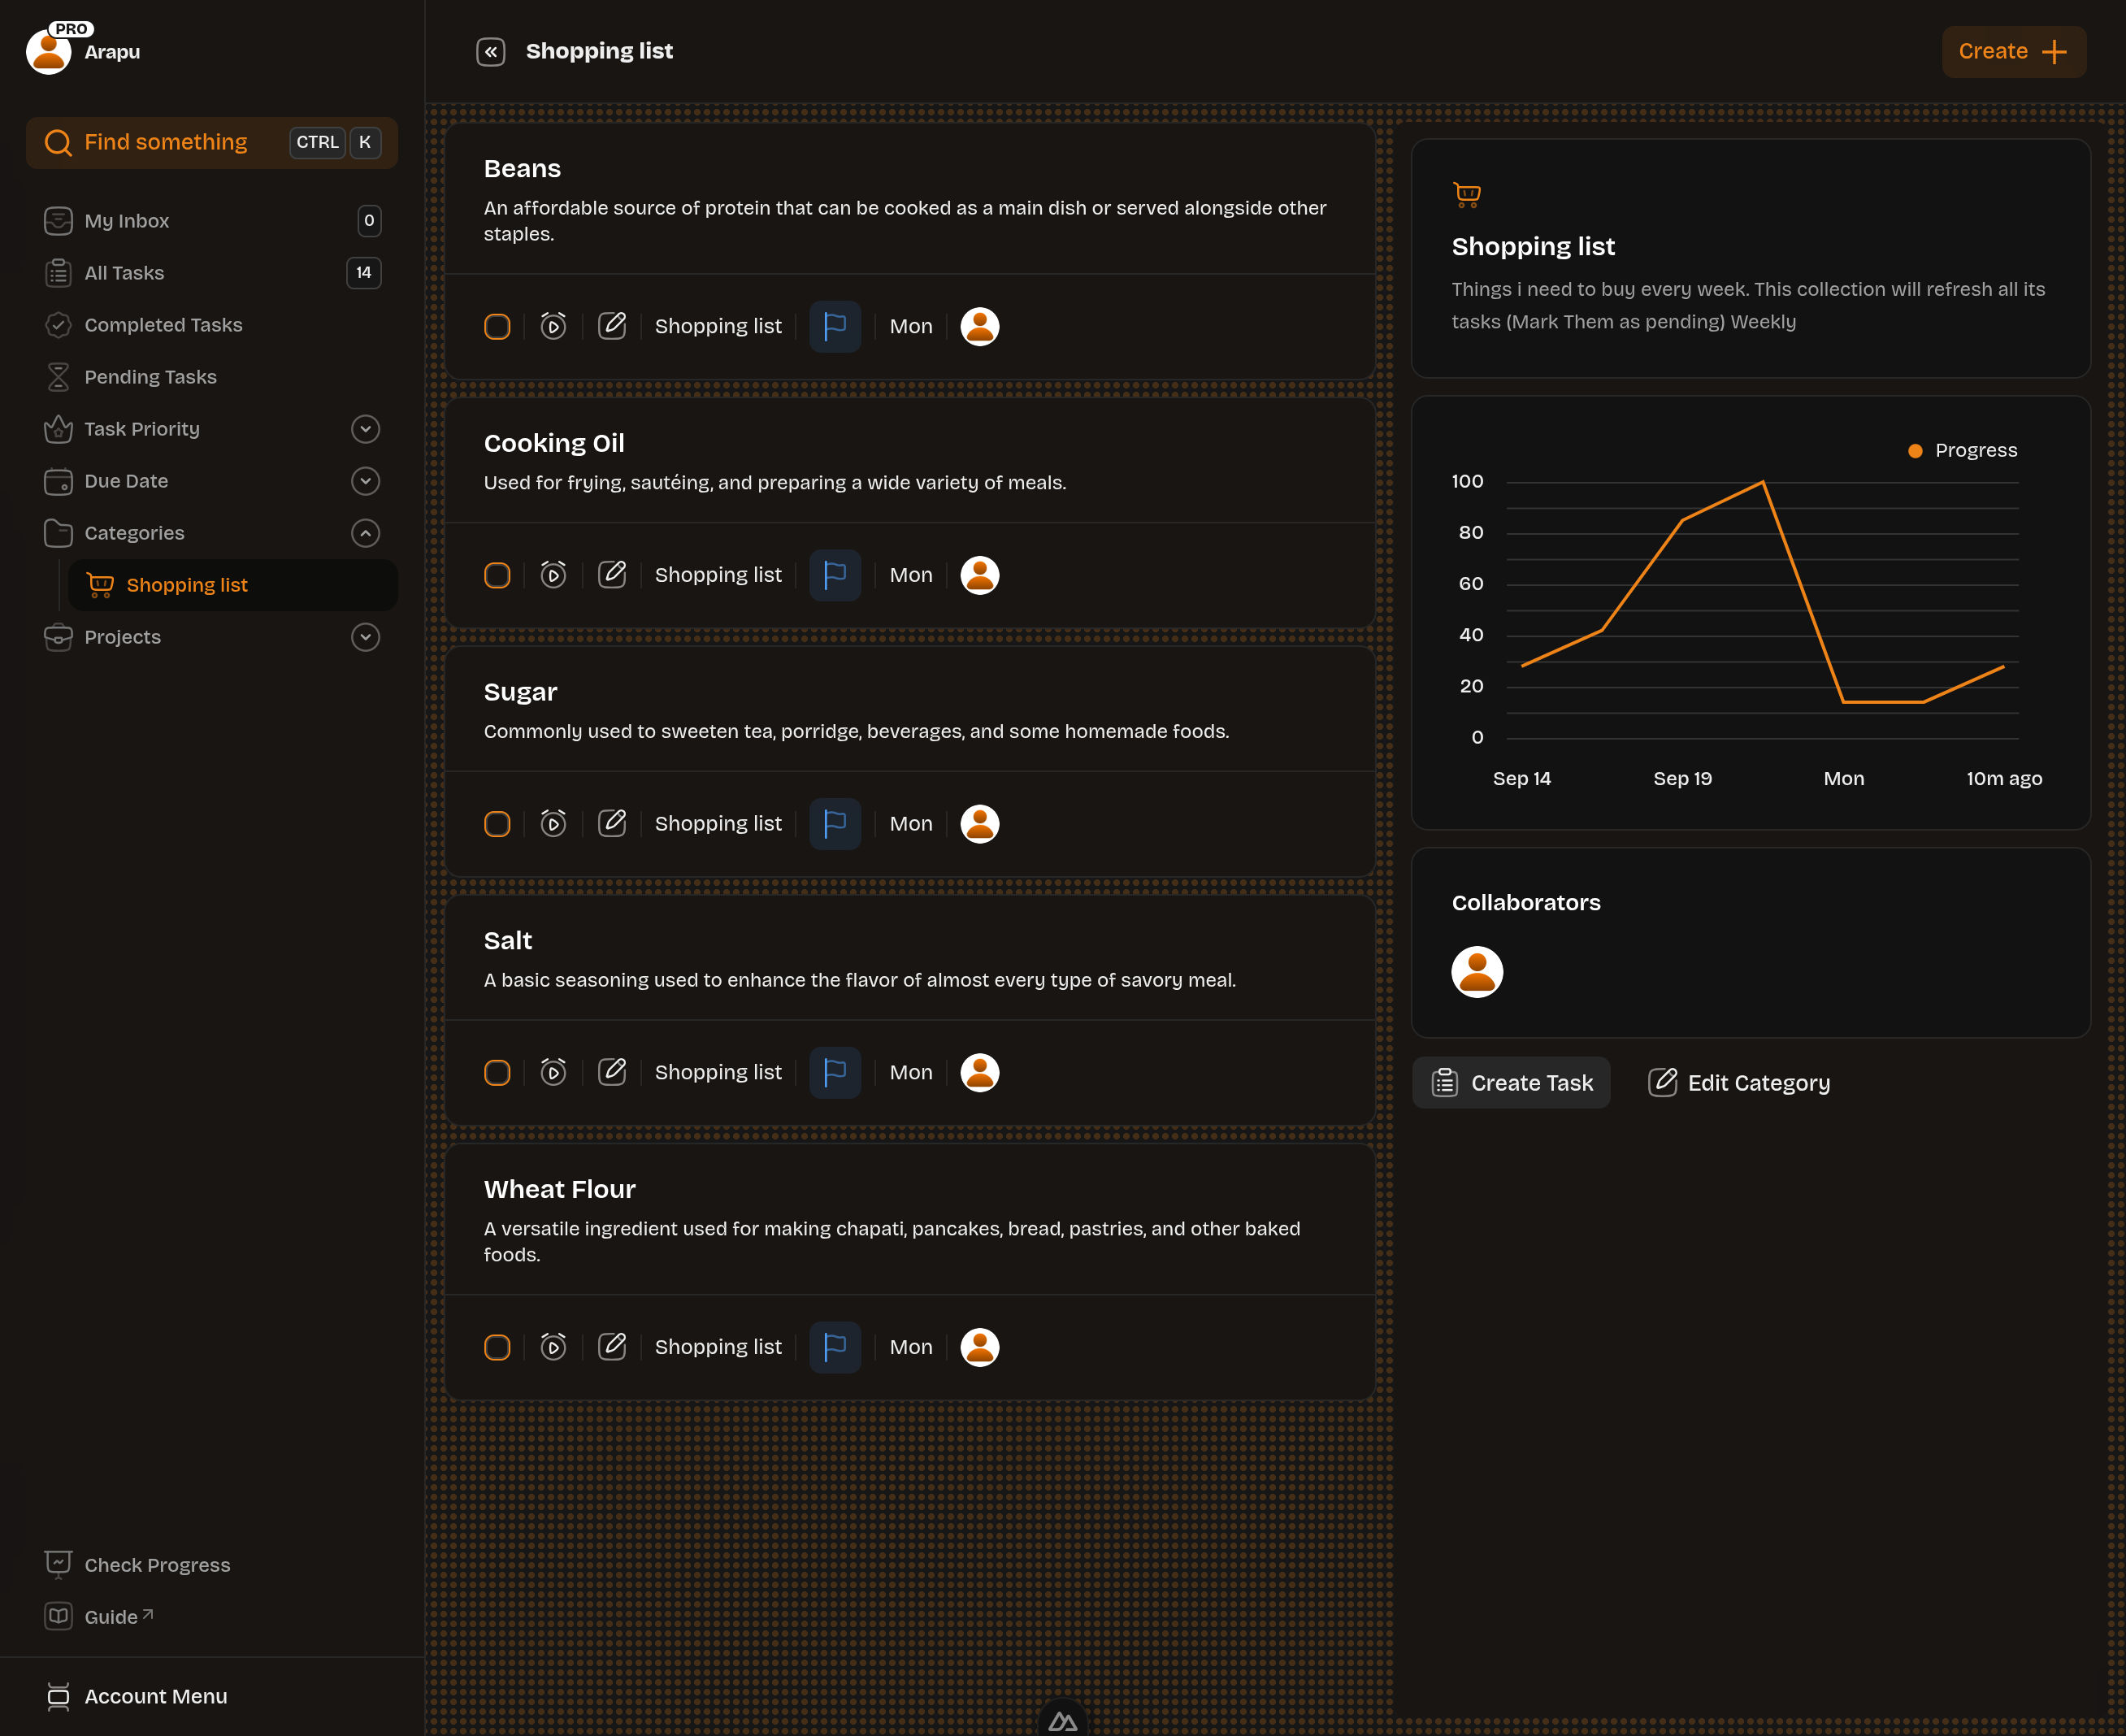Edit pencil icon on Salt task
This screenshot has width=2126, height=1736.
click(x=612, y=1073)
